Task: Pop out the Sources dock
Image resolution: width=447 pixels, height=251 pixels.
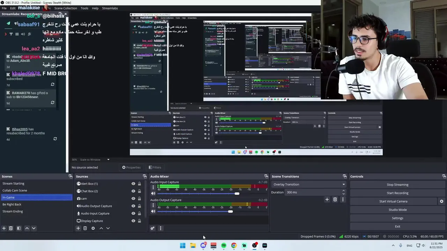Action: tap(145, 176)
